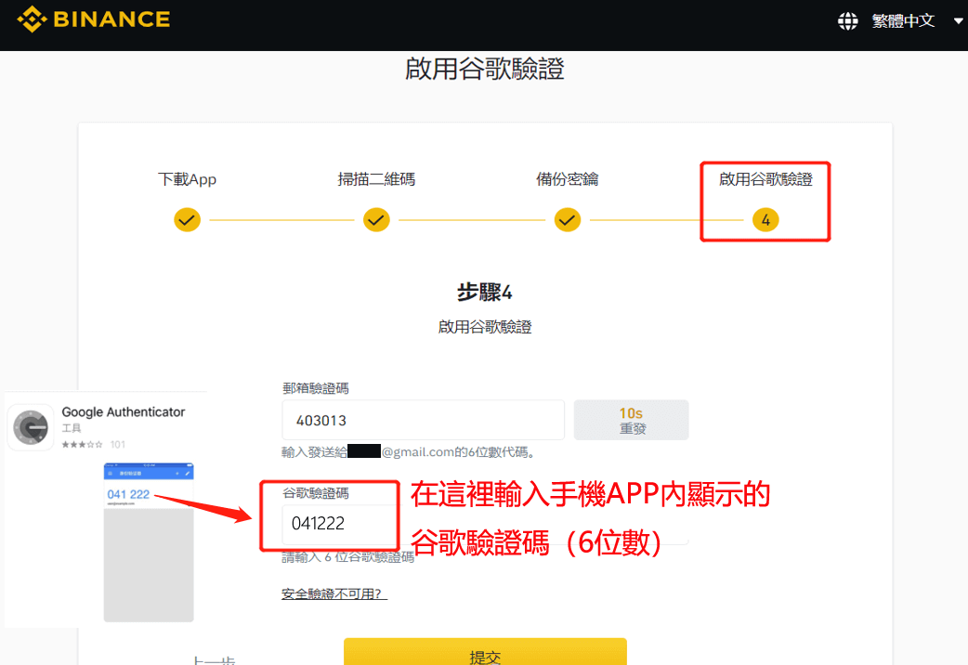Open the 繁體中文 language dropdown
Image resolution: width=968 pixels, height=665 pixels.
[904, 20]
